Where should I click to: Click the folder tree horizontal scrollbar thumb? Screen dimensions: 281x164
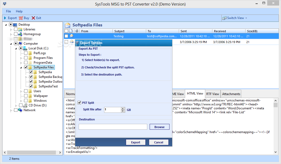tap(32, 152)
